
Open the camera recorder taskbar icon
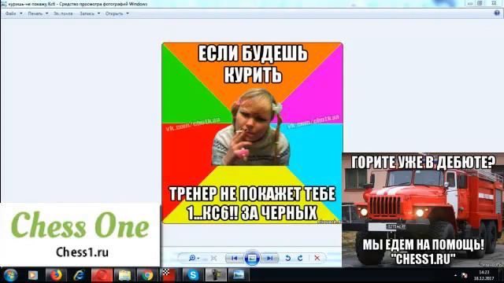pos(216,275)
